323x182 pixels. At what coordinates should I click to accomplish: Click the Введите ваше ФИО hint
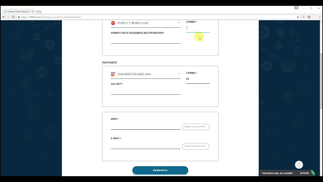click(x=196, y=127)
